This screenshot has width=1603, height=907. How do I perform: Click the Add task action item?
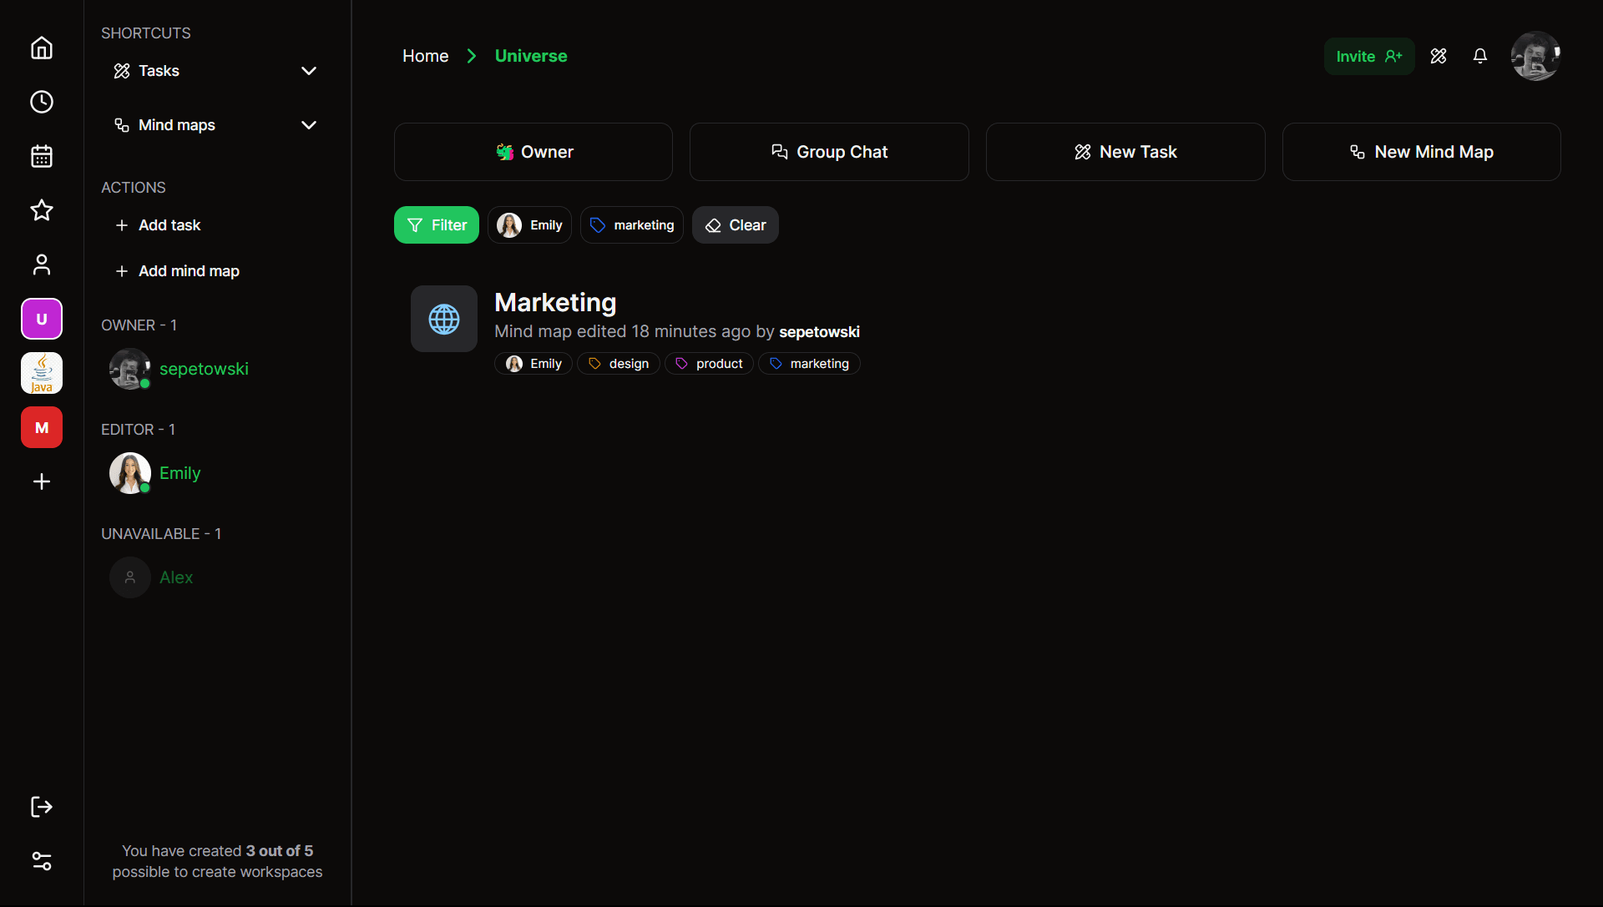(169, 224)
